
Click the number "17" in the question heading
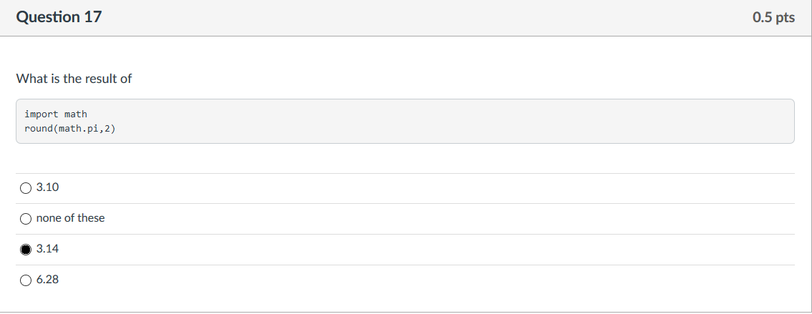[x=94, y=17]
